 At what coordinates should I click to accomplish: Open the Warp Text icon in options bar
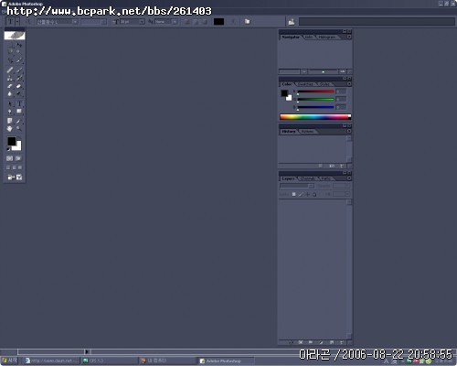point(233,21)
